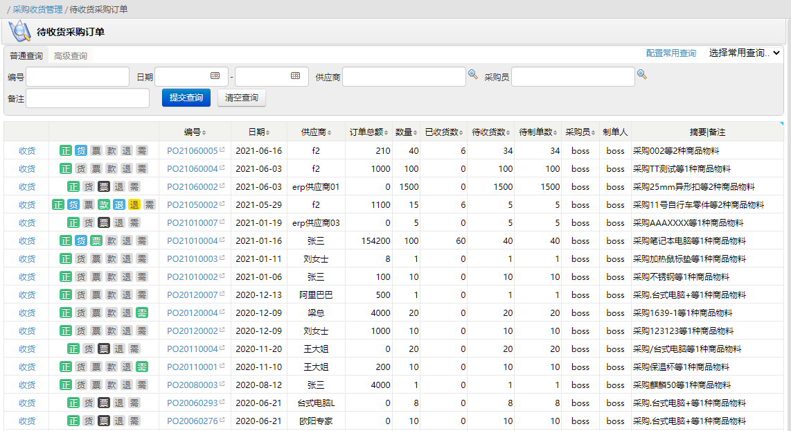Focus the 供应商 input field

click(404, 77)
